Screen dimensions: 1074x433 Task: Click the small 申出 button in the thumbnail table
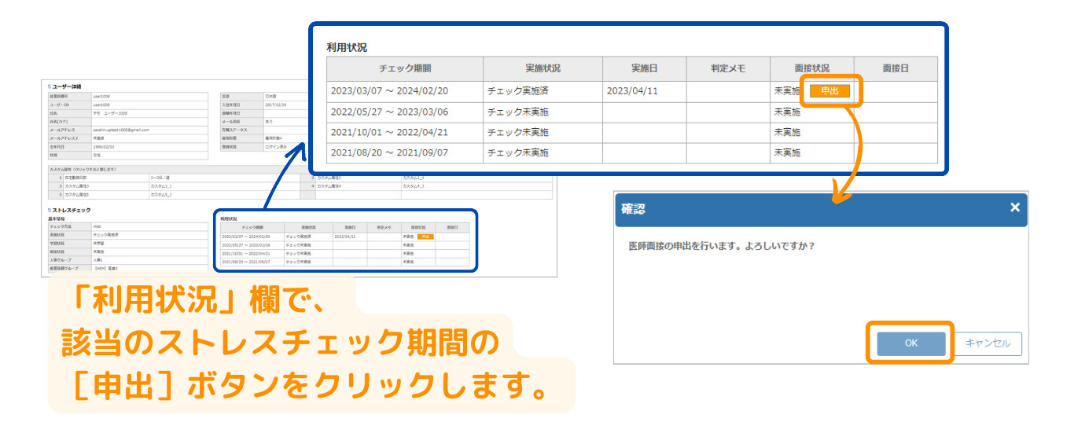tap(425, 236)
